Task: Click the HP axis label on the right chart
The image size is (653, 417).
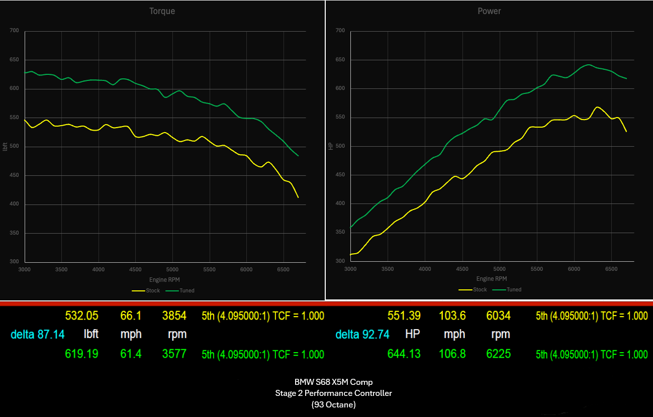Action: click(330, 146)
